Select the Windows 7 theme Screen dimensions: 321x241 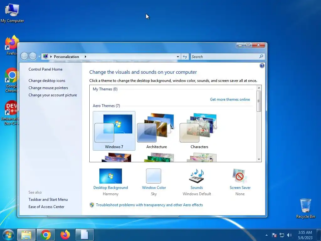pos(114,131)
